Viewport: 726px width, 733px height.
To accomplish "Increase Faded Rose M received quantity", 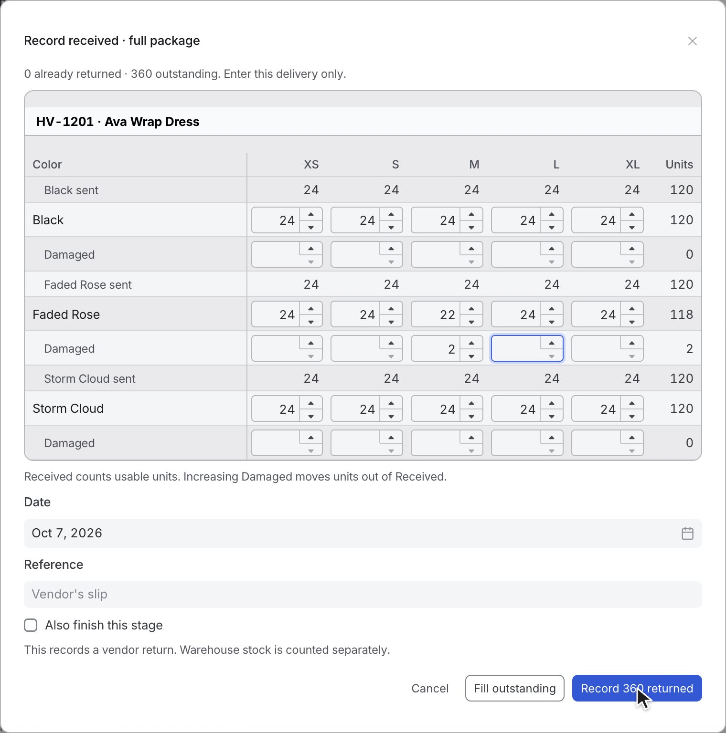I will (471, 308).
